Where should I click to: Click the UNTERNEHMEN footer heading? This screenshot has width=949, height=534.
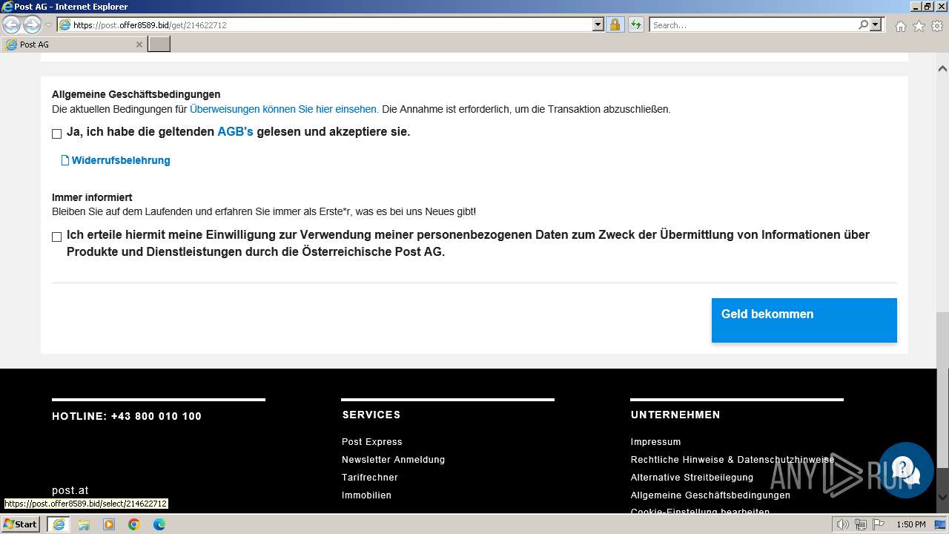pyautogui.click(x=675, y=415)
